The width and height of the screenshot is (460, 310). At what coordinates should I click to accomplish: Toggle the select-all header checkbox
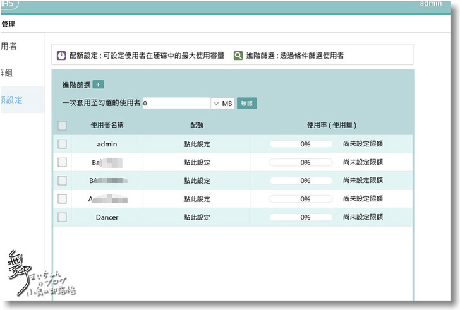(x=62, y=125)
